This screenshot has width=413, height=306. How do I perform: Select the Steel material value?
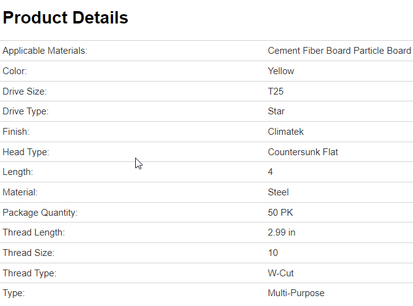(x=278, y=192)
